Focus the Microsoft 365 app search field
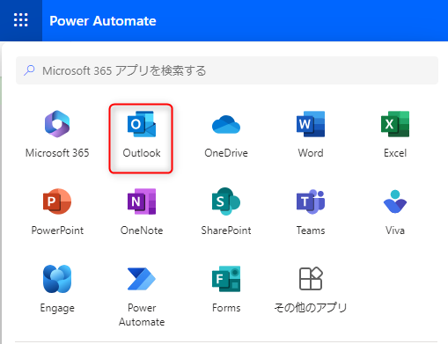The image size is (448, 344). 227,70
